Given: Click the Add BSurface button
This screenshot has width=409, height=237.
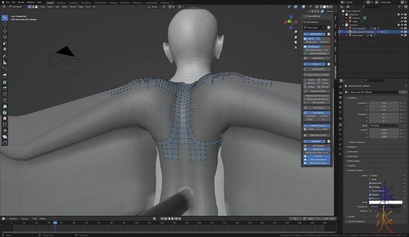Looking at the screenshot, I should pos(317,69).
